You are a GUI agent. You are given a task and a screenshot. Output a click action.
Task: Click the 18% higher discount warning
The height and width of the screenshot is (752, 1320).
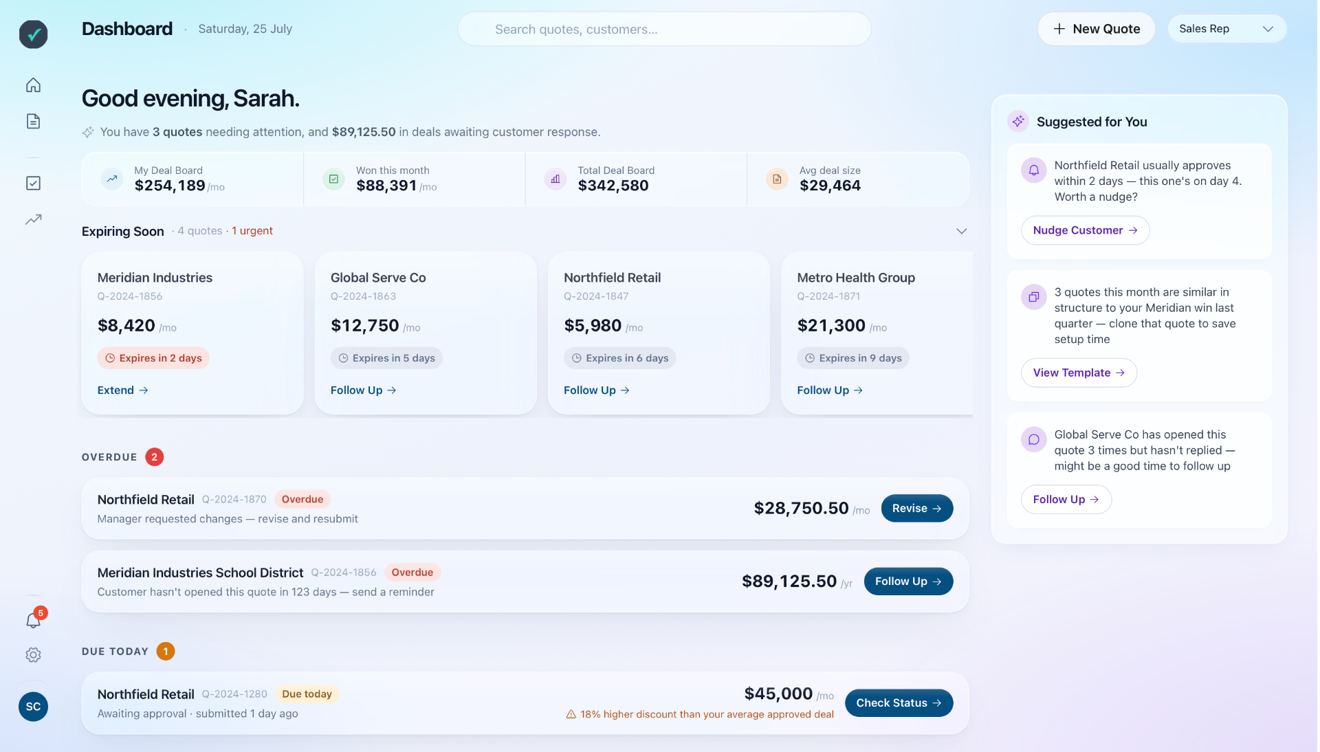[x=699, y=714]
